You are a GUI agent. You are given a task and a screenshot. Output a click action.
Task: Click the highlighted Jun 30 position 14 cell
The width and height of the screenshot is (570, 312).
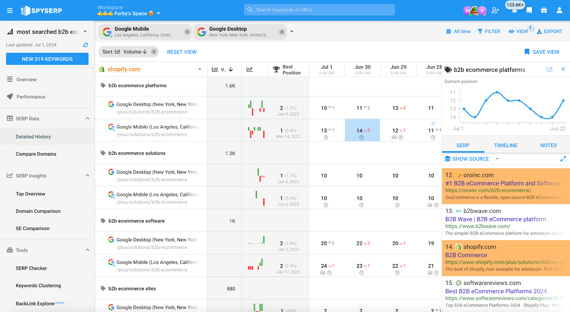362,130
